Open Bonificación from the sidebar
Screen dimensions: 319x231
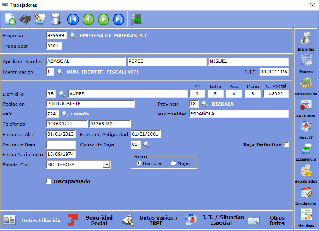[x=305, y=86]
